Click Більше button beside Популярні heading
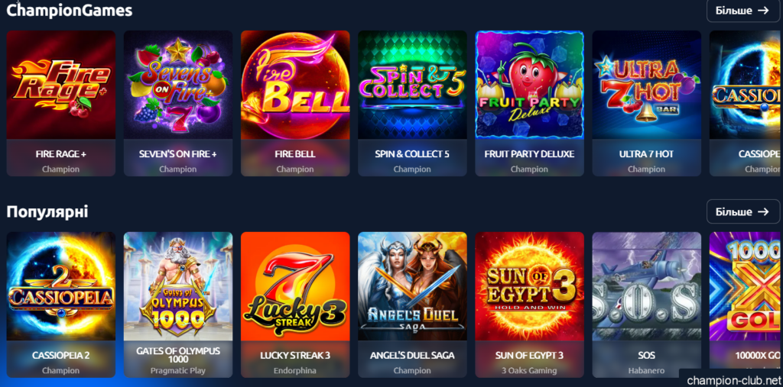Viewport: 783px width, 387px height. 742,211
